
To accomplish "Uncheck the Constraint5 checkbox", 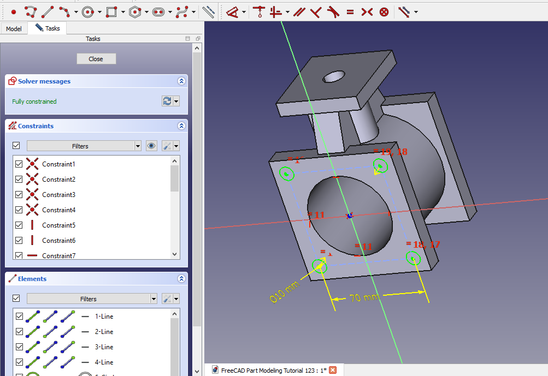I will [19, 225].
